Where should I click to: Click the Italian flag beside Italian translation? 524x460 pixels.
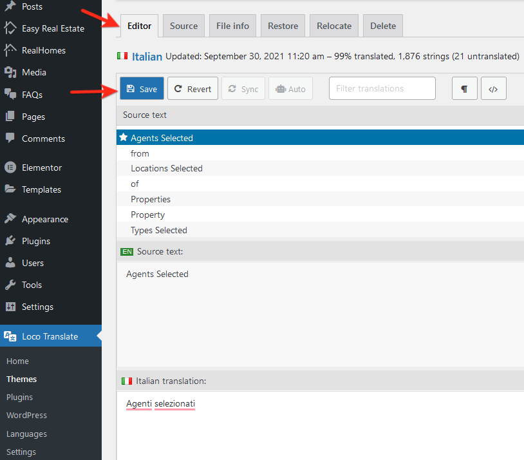[x=127, y=381]
